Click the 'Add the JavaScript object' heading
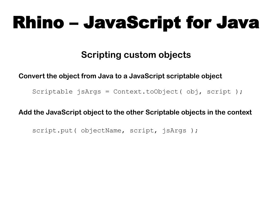This screenshot has width=272, height=204. pos(135,112)
